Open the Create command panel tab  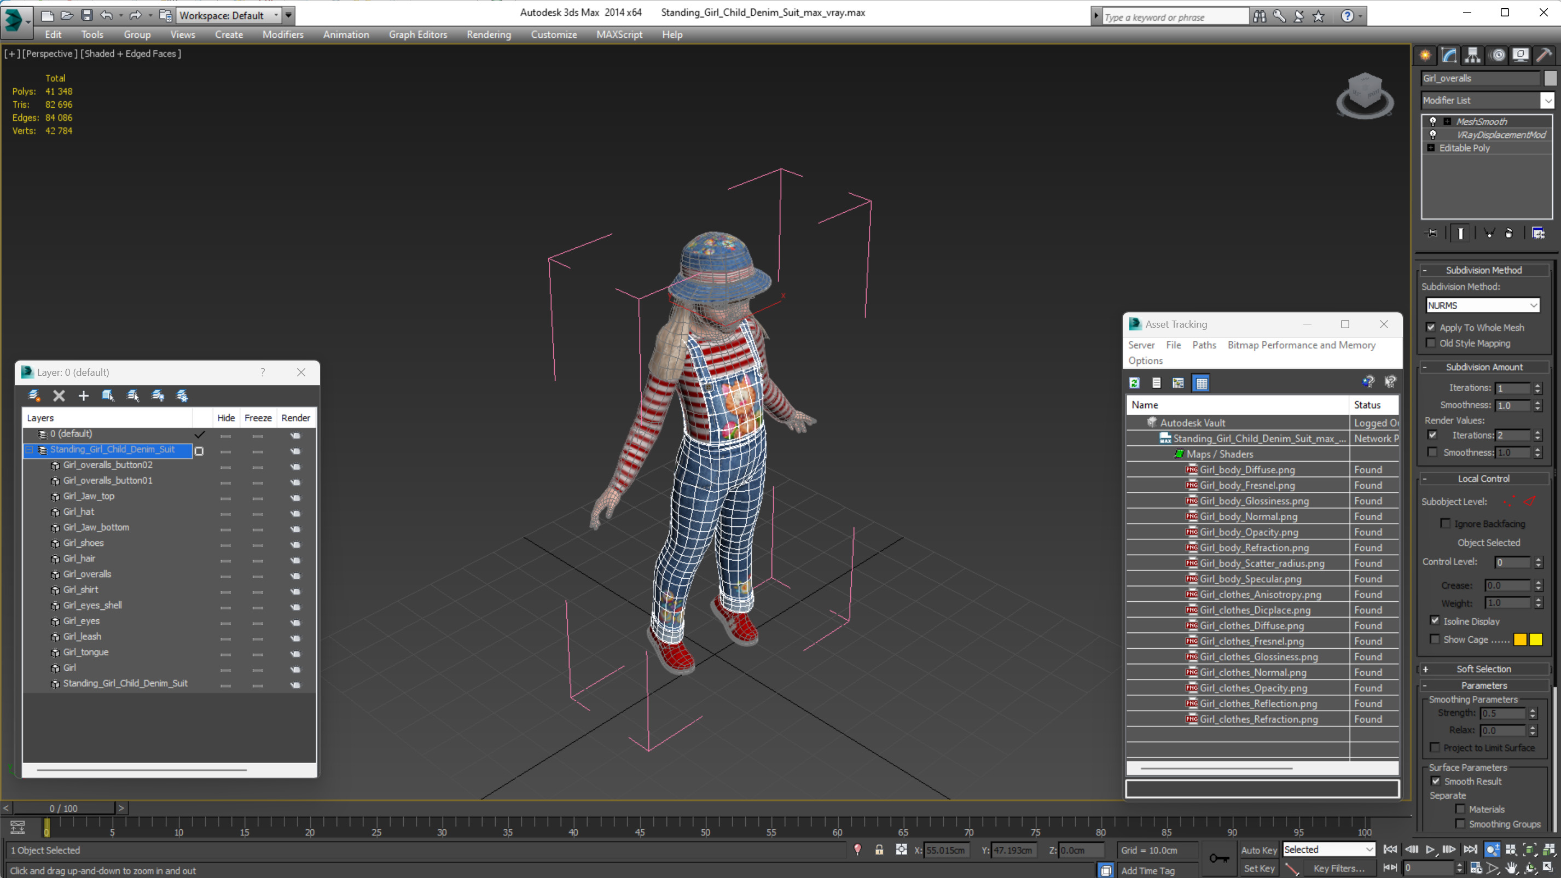point(1425,55)
